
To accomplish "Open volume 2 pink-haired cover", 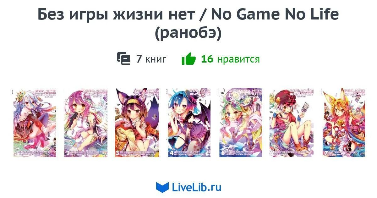I will pos(86,123).
